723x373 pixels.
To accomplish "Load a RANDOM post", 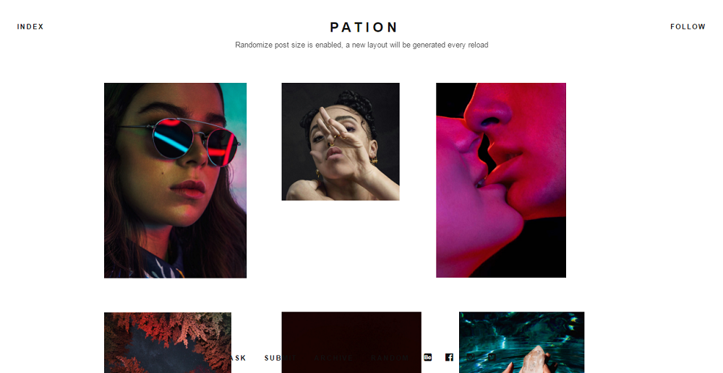I will coord(390,358).
